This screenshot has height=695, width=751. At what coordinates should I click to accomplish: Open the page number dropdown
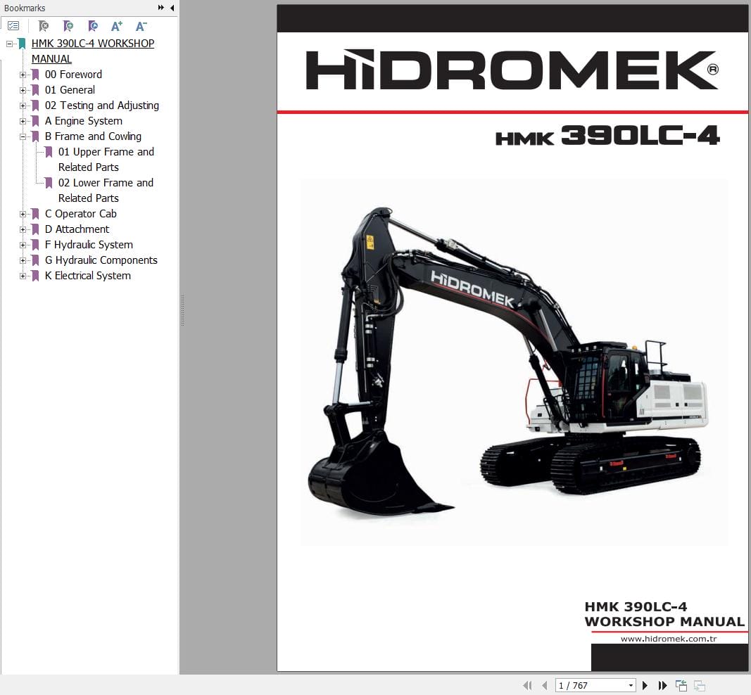pos(630,684)
